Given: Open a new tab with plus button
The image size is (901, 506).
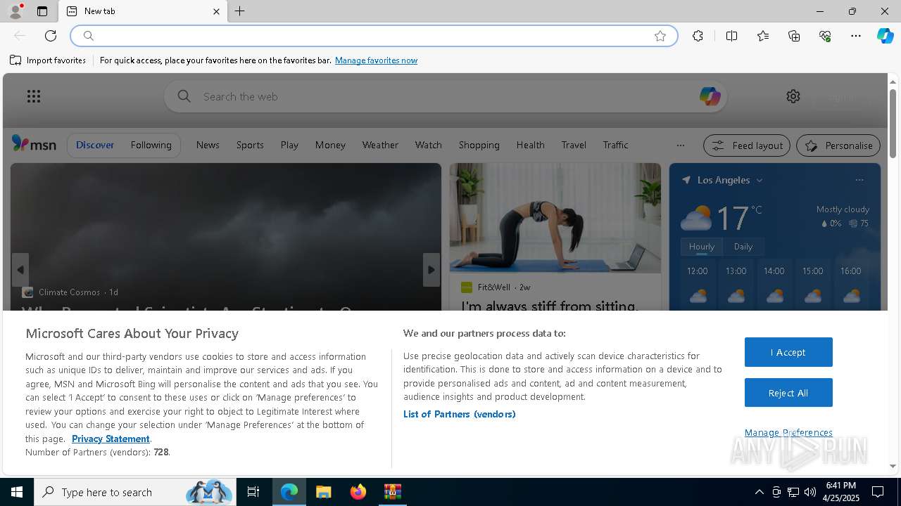Looking at the screenshot, I should point(240,11).
